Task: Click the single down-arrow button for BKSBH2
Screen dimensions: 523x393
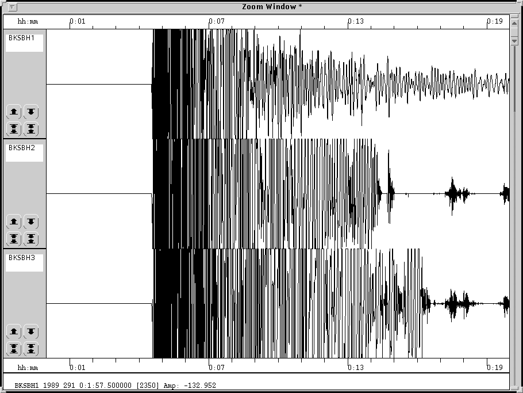Action: click(31, 222)
